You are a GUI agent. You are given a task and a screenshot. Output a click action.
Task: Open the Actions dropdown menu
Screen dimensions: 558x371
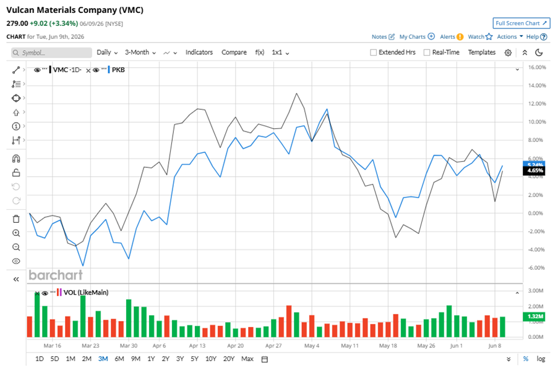pyautogui.click(x=510, y=36)
